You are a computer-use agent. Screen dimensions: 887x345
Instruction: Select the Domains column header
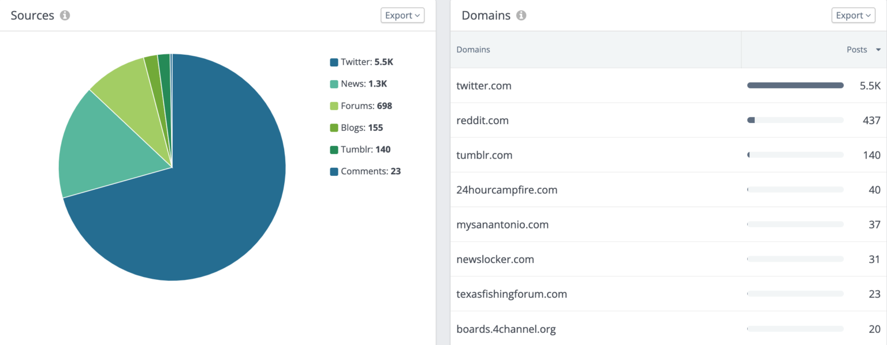(473, 50)
